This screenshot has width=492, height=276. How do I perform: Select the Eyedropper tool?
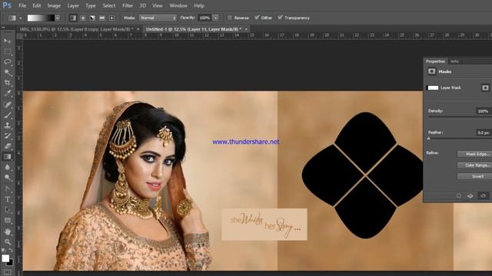(8, 94)
